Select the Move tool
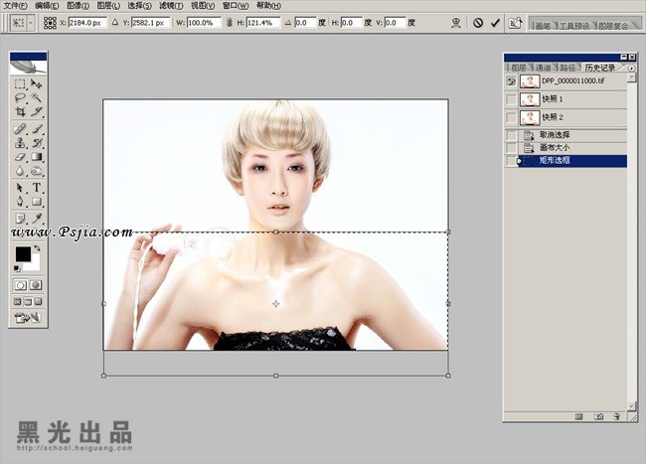The height and width of the screenshot is (464, 646). 37,84
